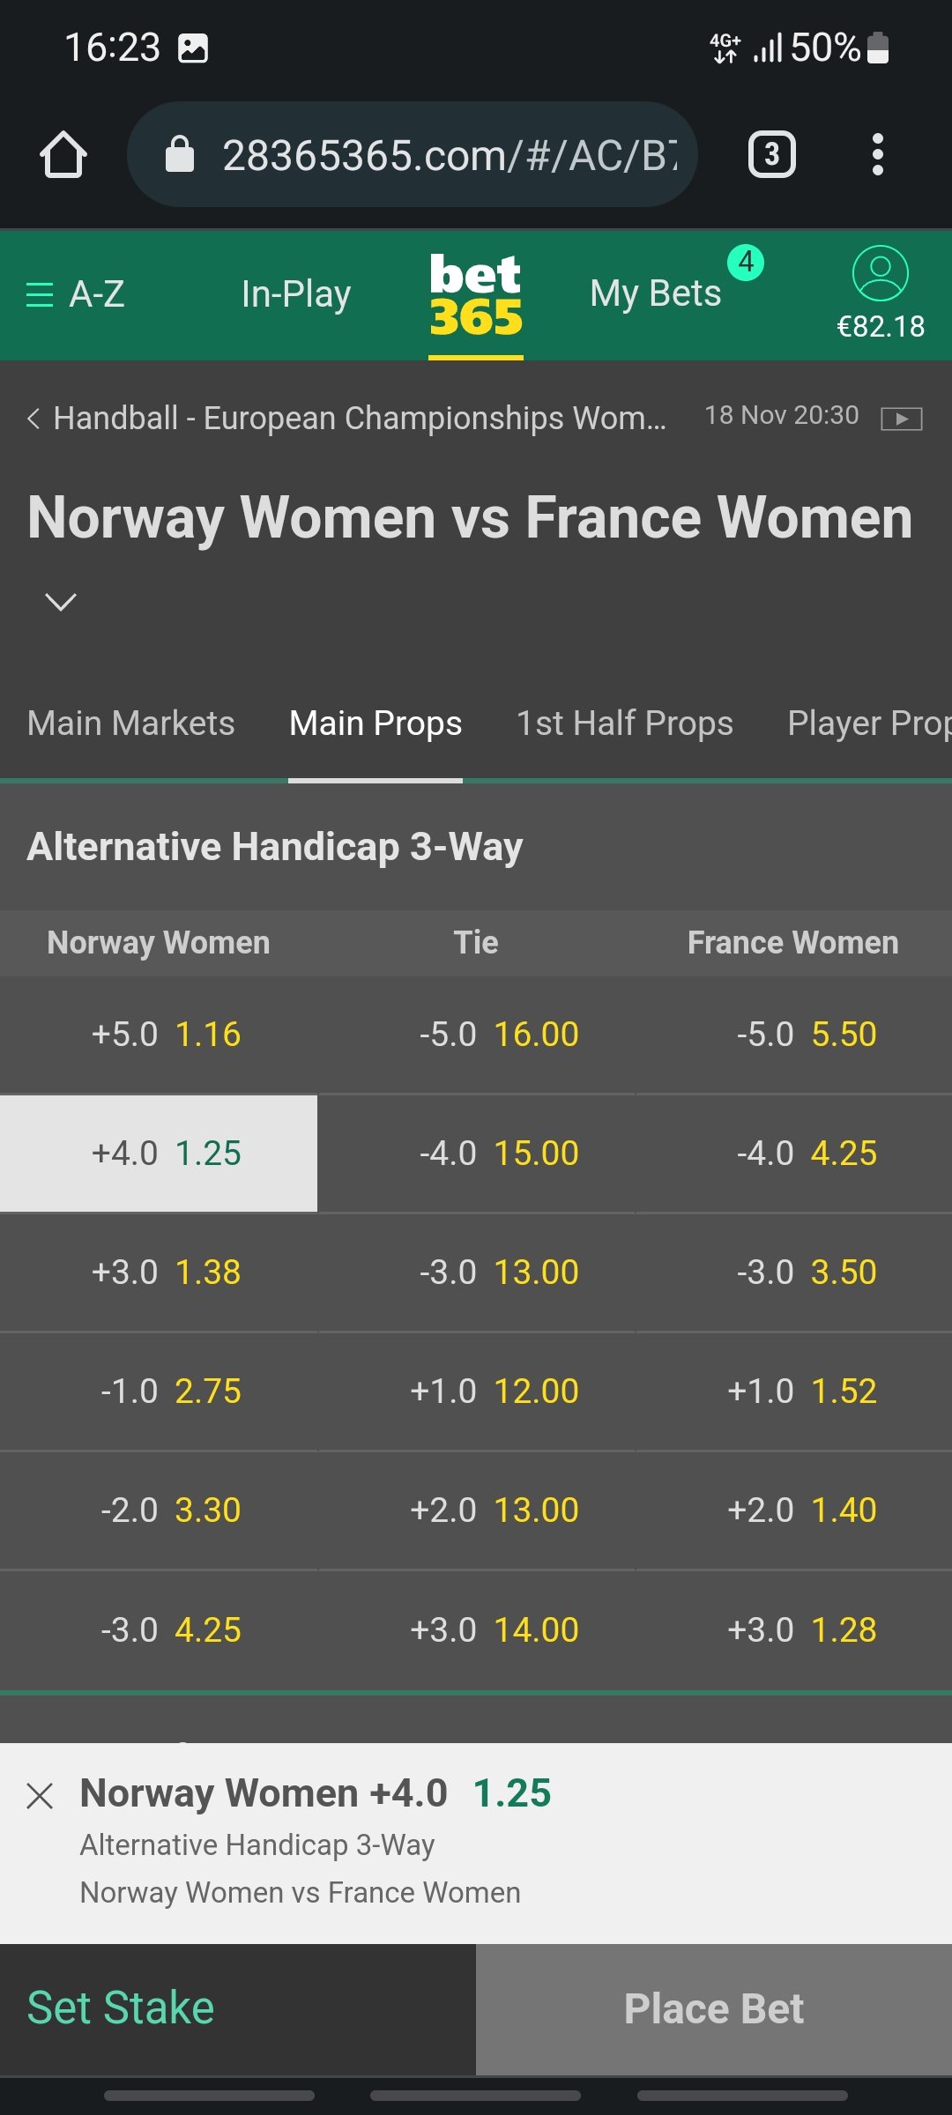This screenshot has width=952, height=2115.
Task: Open My Bets section
Action: 656,293
